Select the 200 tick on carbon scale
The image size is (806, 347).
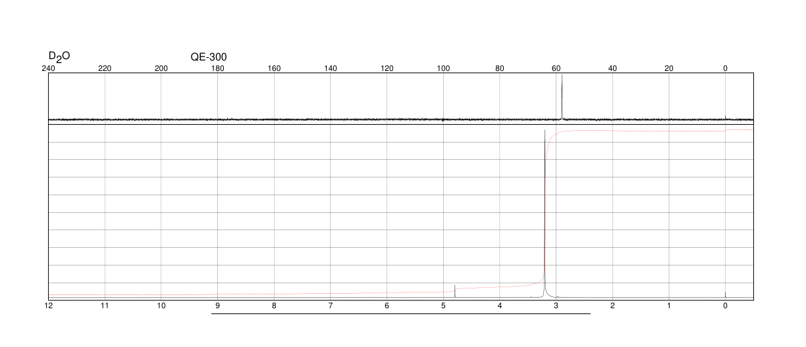[x=161, y=68]
